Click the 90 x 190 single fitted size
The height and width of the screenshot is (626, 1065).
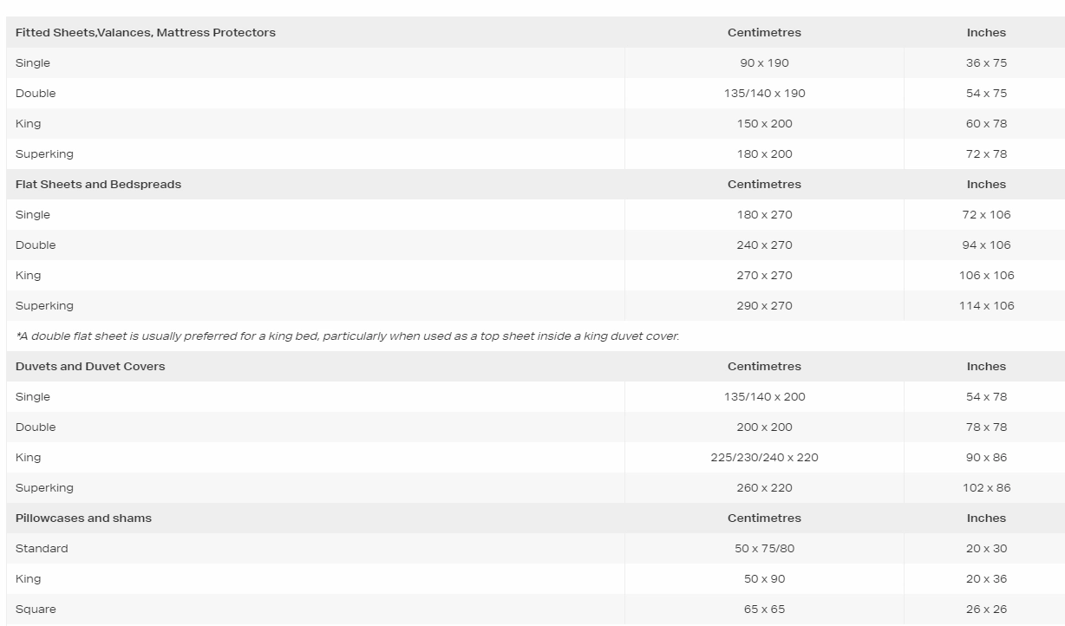click(764, 62)
